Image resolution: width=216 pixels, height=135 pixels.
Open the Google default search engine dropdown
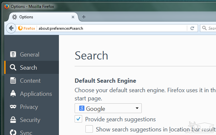(x=108, y=109)
